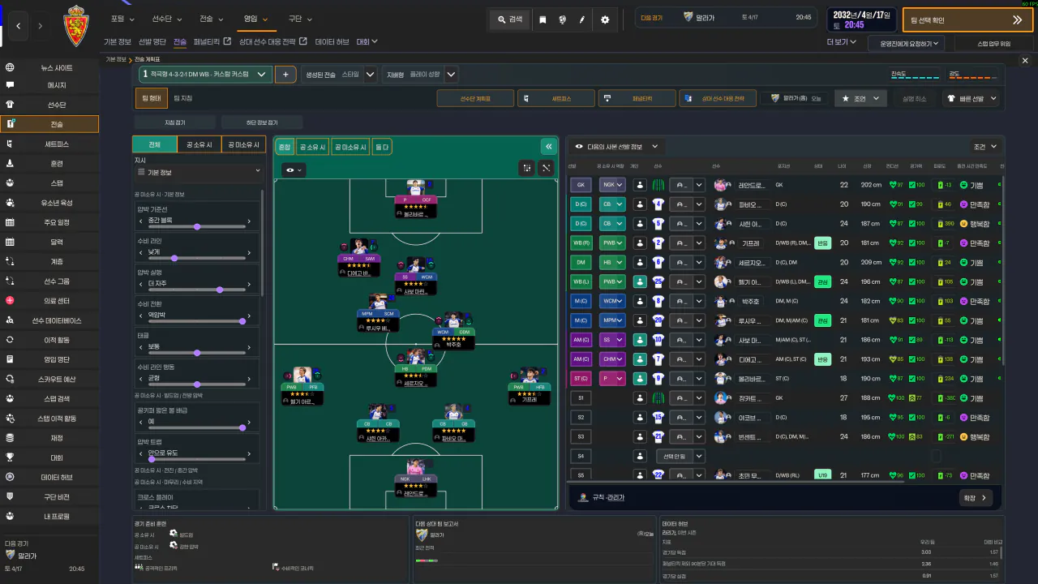This screenshot has height=584, width=1038.
Task: Click the globe icon in top bar
Action: coord(563,19)
